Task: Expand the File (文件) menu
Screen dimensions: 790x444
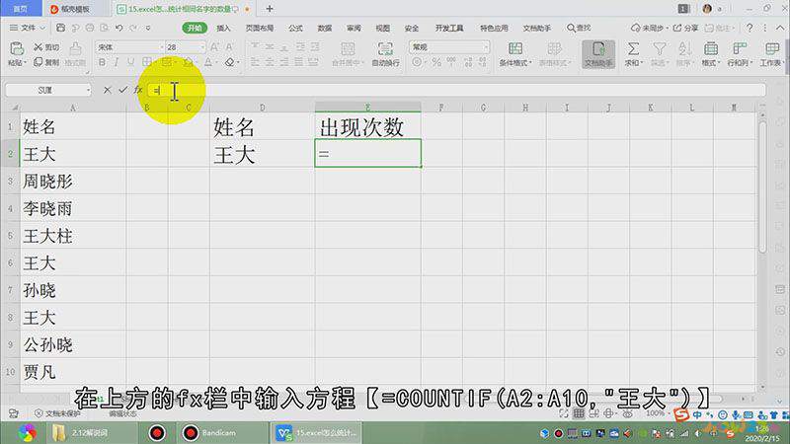Action: [28, 28]
